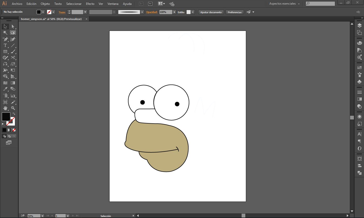Select the Scale tool
The image size is (364, 218).
pyautogui.click(x=13, y=64)
